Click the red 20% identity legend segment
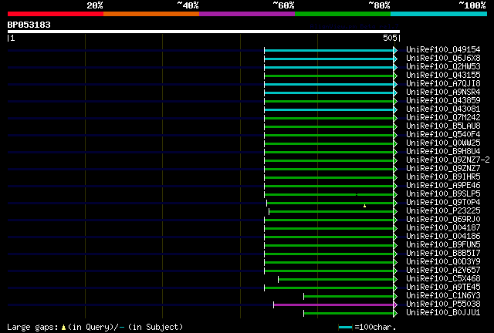Viewport: 494px width, 333px height. pos(56,14)
